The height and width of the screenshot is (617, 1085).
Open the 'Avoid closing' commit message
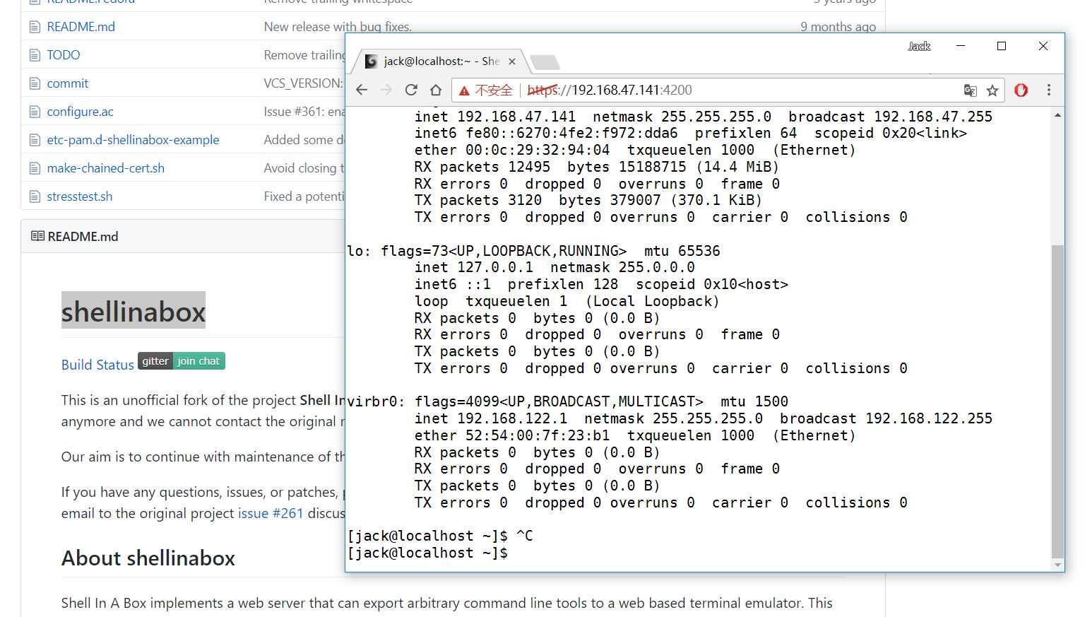tap(304, 168)
